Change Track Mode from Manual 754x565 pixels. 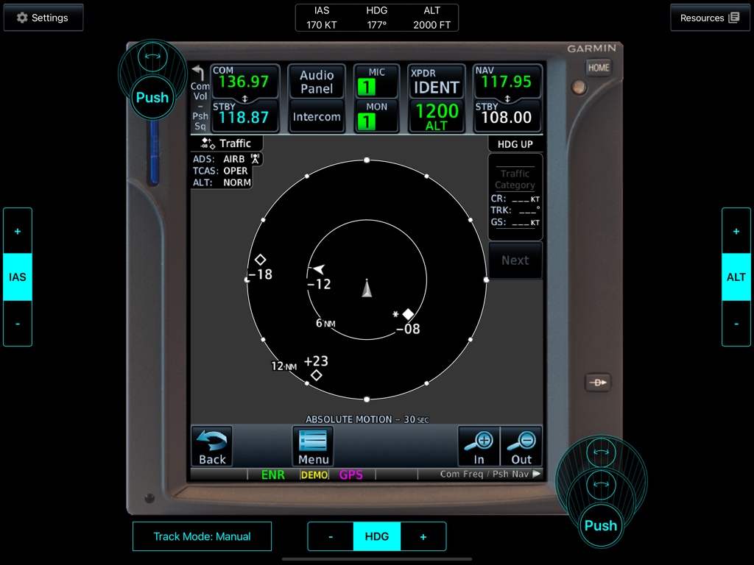click(202, 536)
